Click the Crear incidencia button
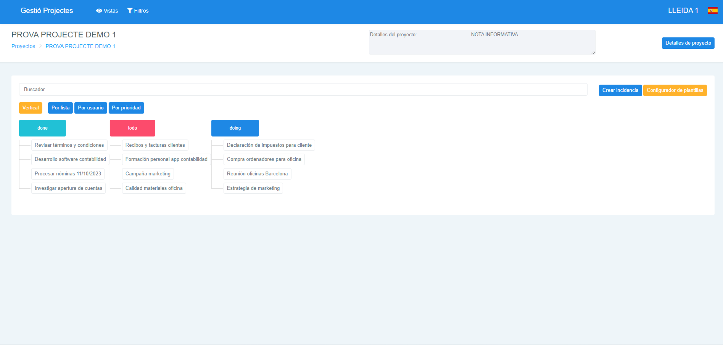This screenshot has width=723, height=345. click(620, 90)
